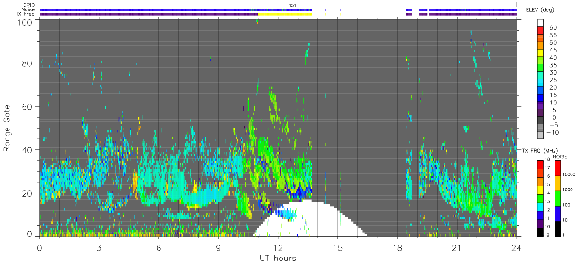Click the "UT hours" x-axis title
The width and height of the screenshot is (581, 268).
coord(278,259)
